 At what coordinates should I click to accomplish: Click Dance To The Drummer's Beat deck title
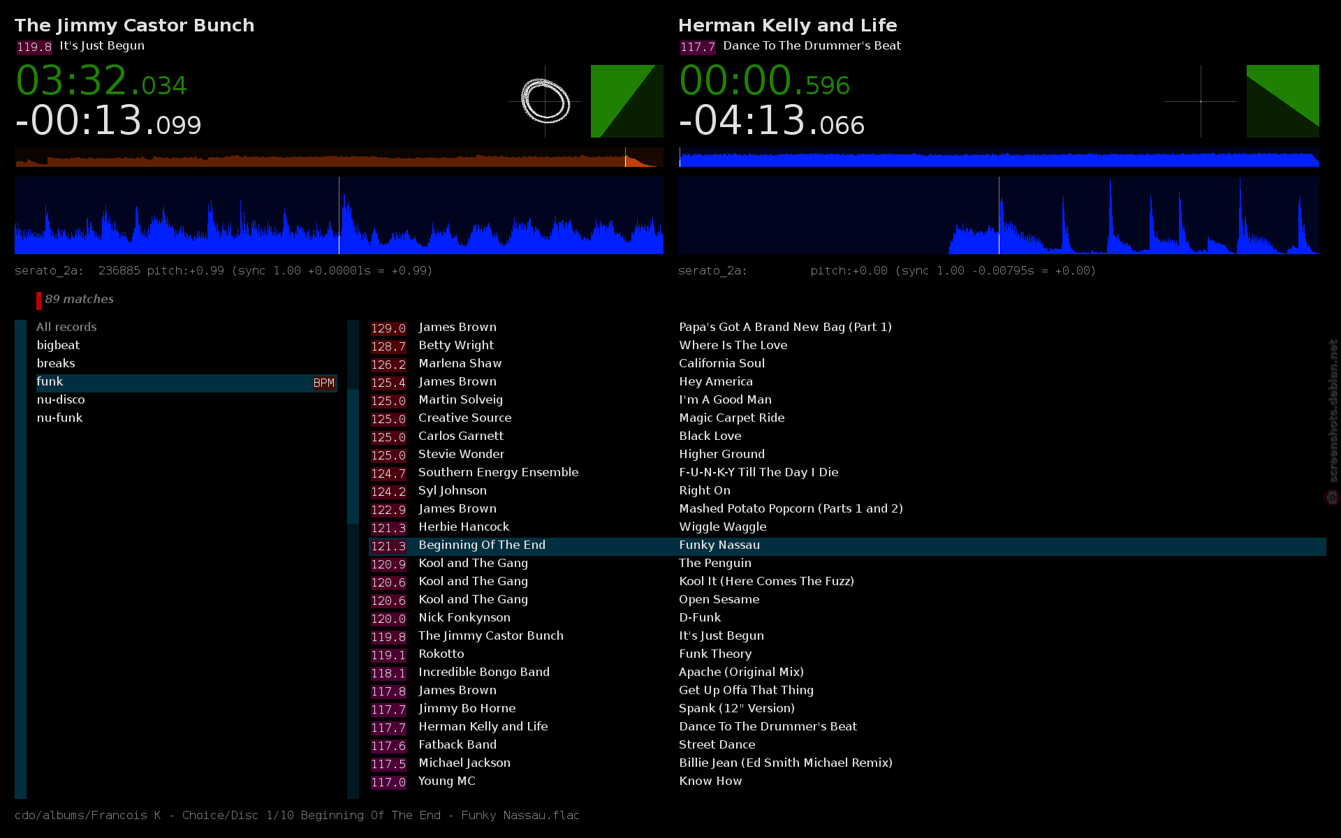coord(812,45)
